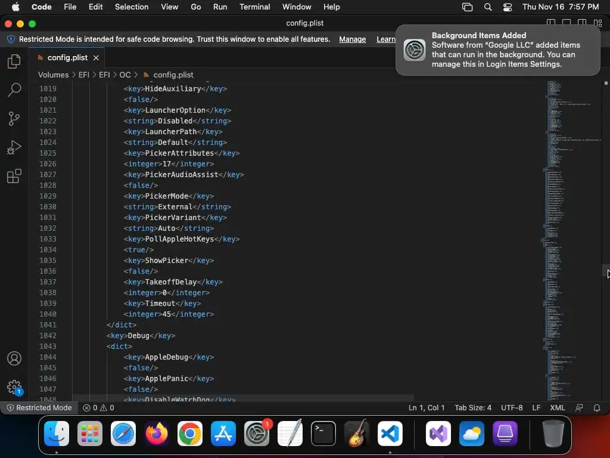Click the Timeout key on line 1039
Screen dimensions: 610x458
pyautogui.click(x=160, y=304)
